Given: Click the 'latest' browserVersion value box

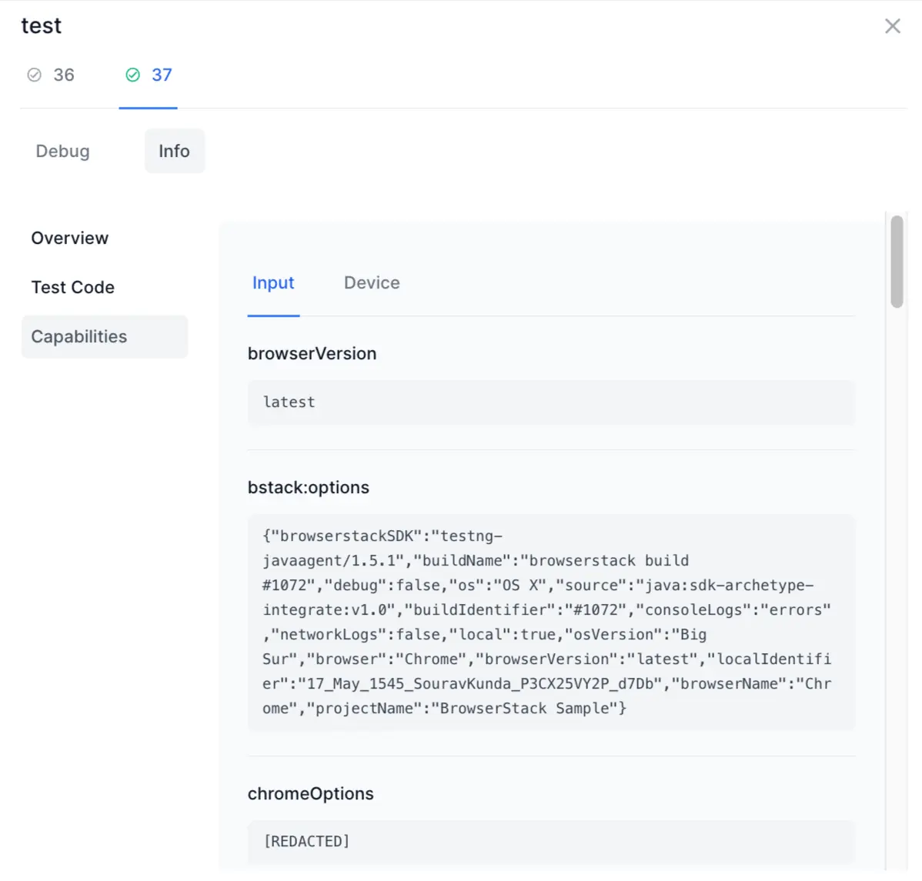Looking at the screenshot, I should [x=550, y=402].
